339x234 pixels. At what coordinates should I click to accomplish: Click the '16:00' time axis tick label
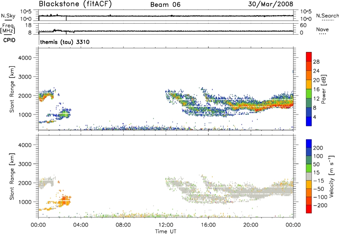(208, 225)
